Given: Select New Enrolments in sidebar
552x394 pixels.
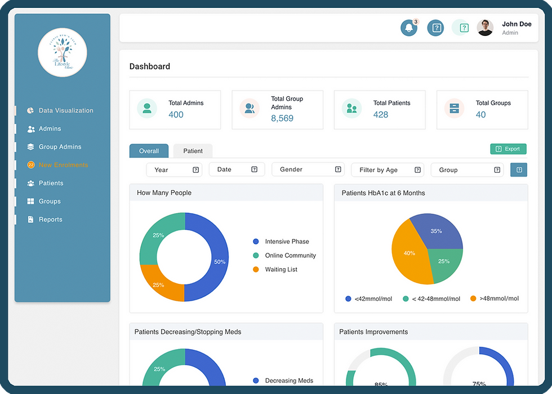Looking at the screenshot, I should [x=63, y=165].
